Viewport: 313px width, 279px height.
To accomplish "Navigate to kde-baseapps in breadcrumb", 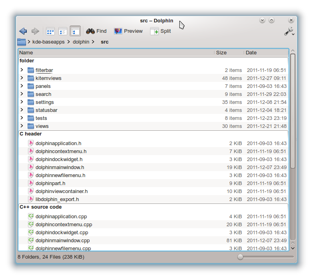I will 48,42.
